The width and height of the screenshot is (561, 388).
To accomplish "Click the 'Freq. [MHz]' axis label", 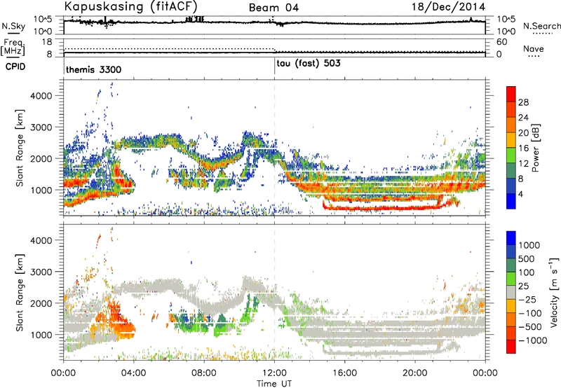I will pyautogui.click(x=13, y=47).
